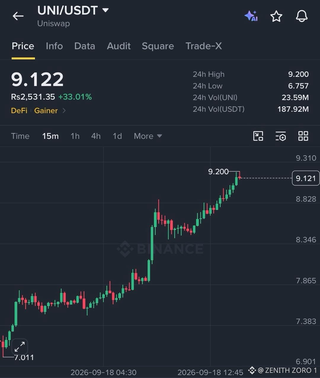Open the Gainer tag link
This screenshot has height=378, width=320.
tap(46, 110)
